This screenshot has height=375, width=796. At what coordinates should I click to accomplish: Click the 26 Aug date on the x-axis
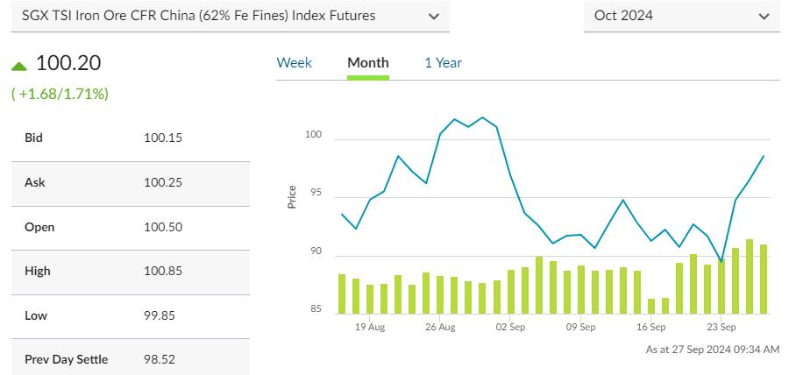click(x=440, y=327)
